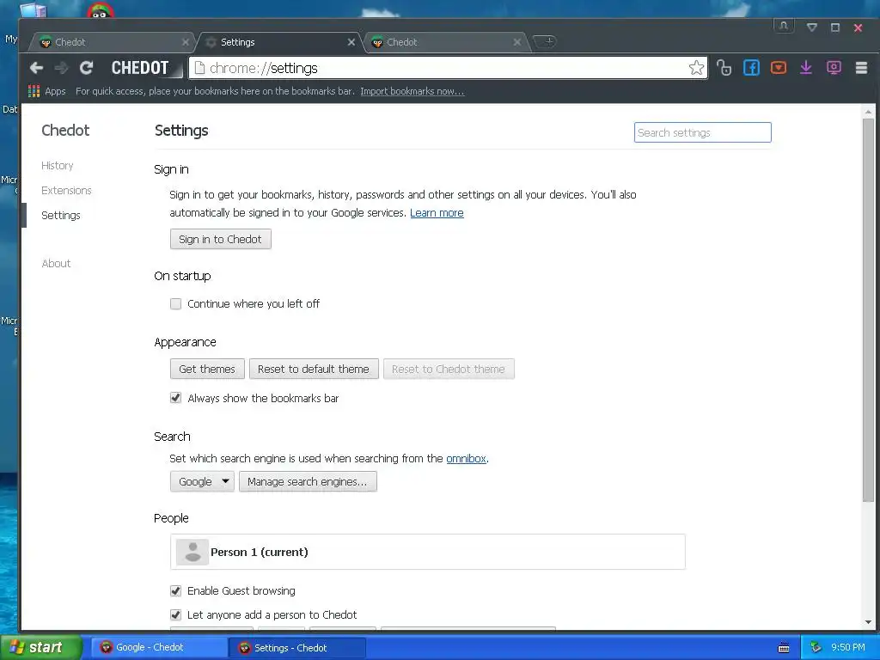The height and width of the screenshot is (660, 880).
Task: Uncheck Always show the bookmarks bar
Action: (175, 398)
